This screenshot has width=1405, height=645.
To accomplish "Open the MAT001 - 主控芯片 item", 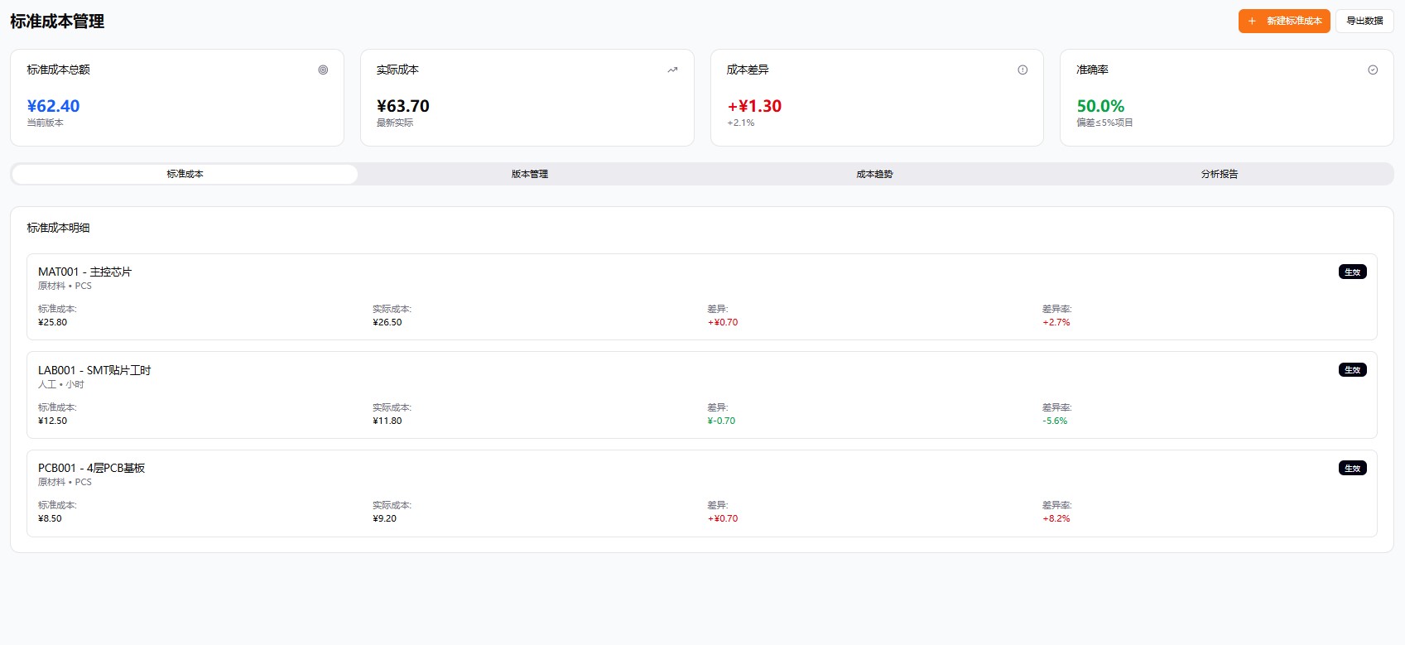I will 84,272.
